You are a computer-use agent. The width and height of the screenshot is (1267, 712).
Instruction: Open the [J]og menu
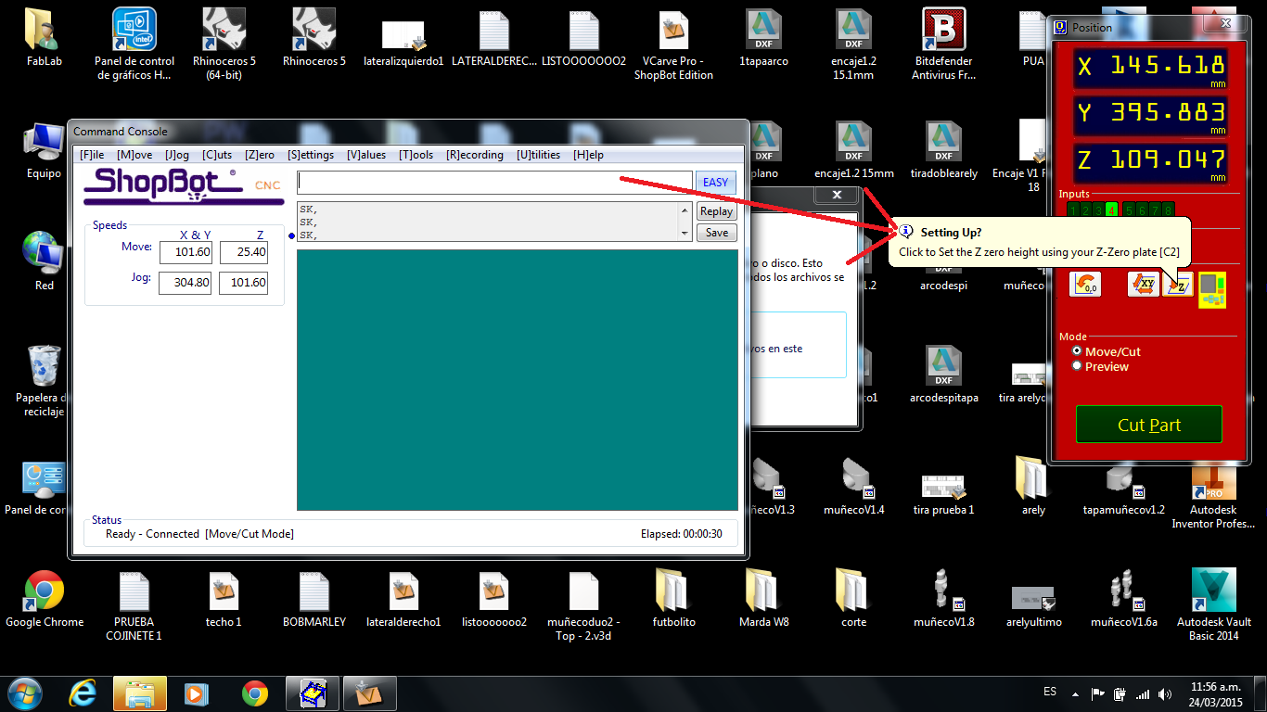click(177, 155)
